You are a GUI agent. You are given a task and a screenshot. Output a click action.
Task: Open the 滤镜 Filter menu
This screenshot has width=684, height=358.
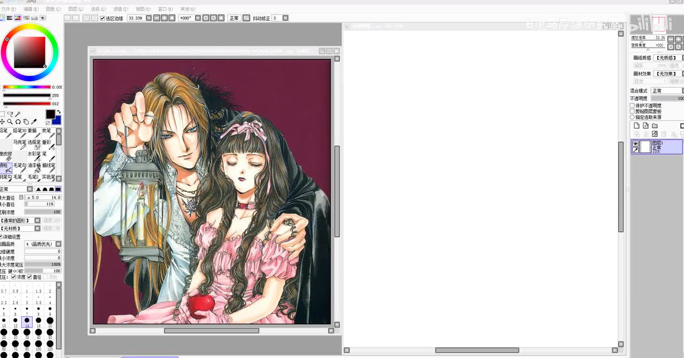point(120,9)
